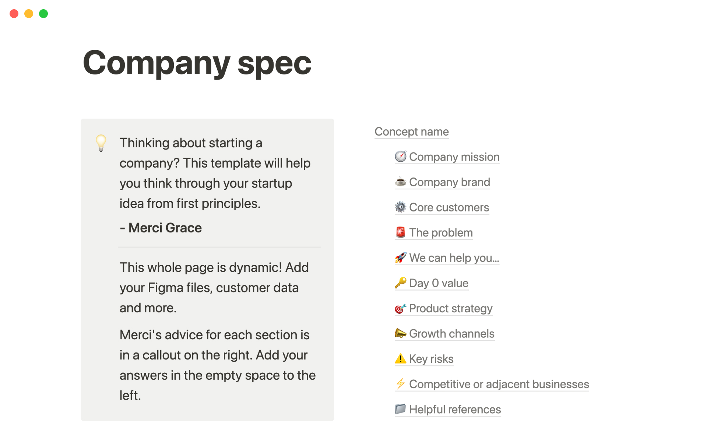The width and height of the screenshot is (707, 442).
Task: Click the target icon beside Product strategy
Action: [400, 308]
